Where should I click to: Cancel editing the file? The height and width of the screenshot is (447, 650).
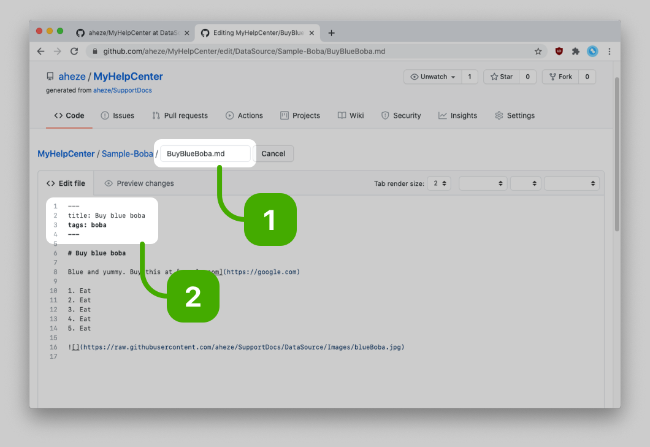pos(273,153)
